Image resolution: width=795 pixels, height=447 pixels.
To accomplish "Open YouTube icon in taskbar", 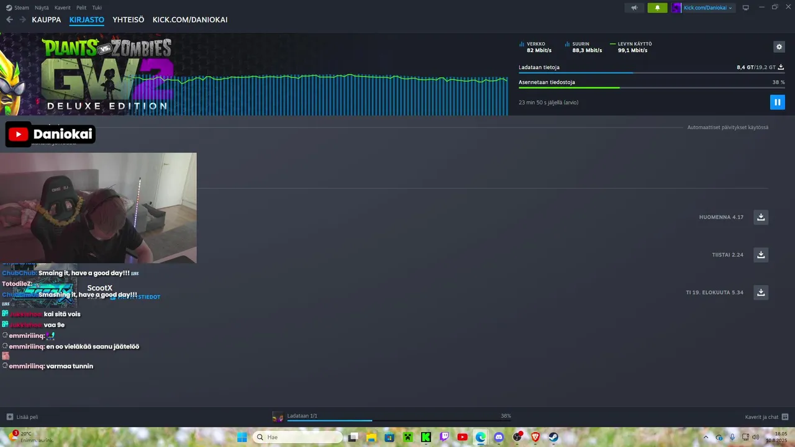I will click(x=462, y=437).
